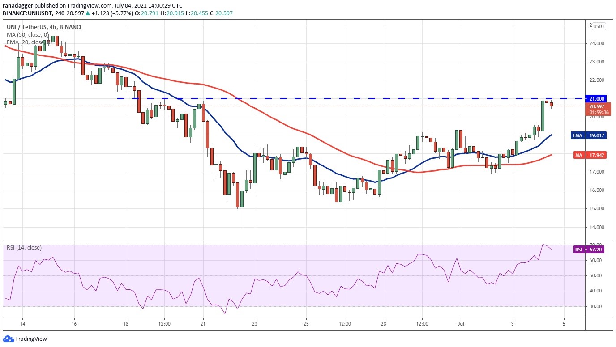
Task: Click the TradingView text at bottom left
Action: [31, 339]
